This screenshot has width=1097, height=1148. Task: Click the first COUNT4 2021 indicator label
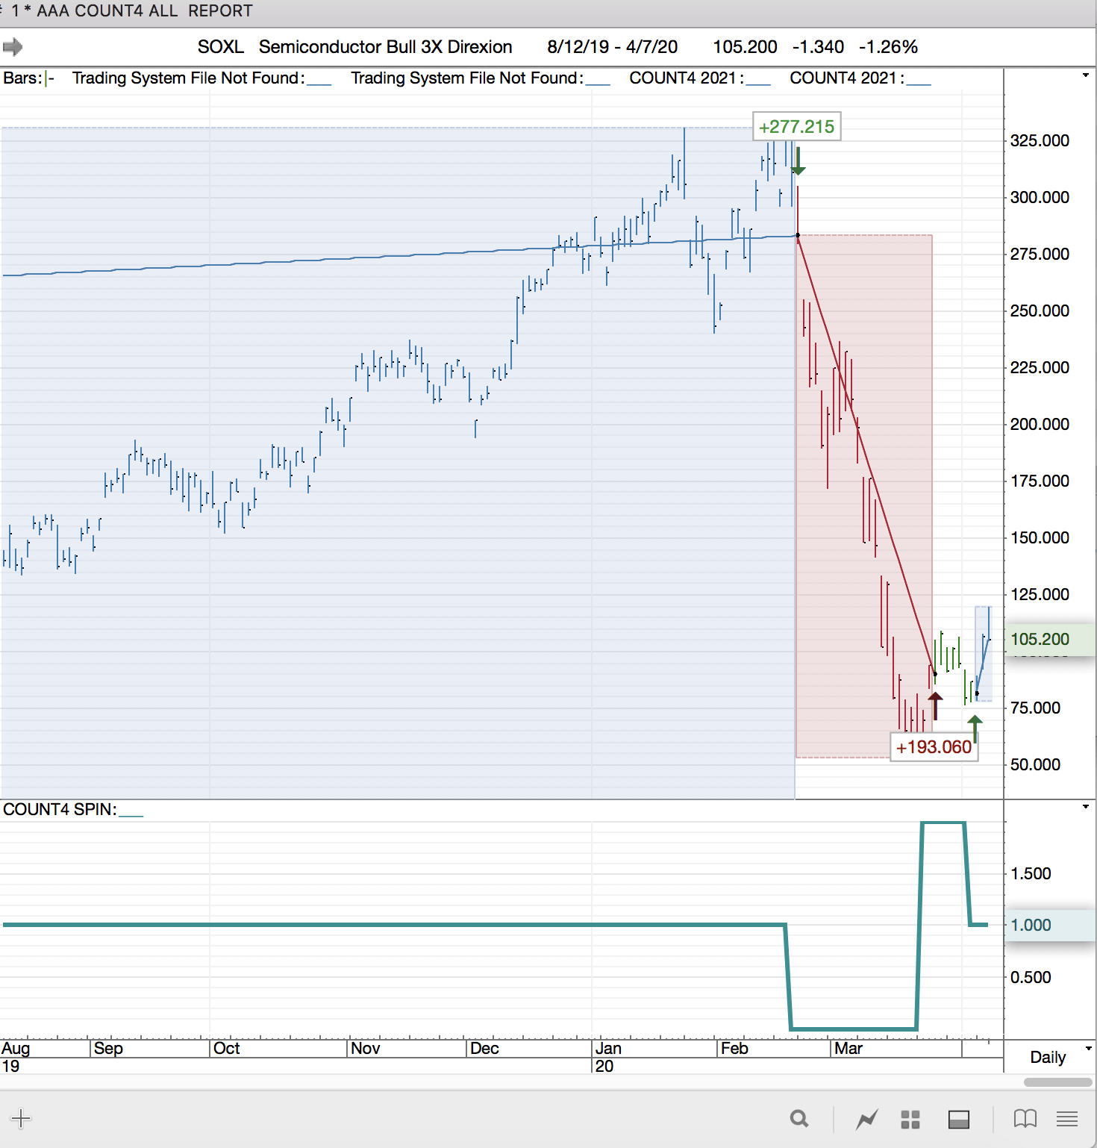tap(699, 78)
